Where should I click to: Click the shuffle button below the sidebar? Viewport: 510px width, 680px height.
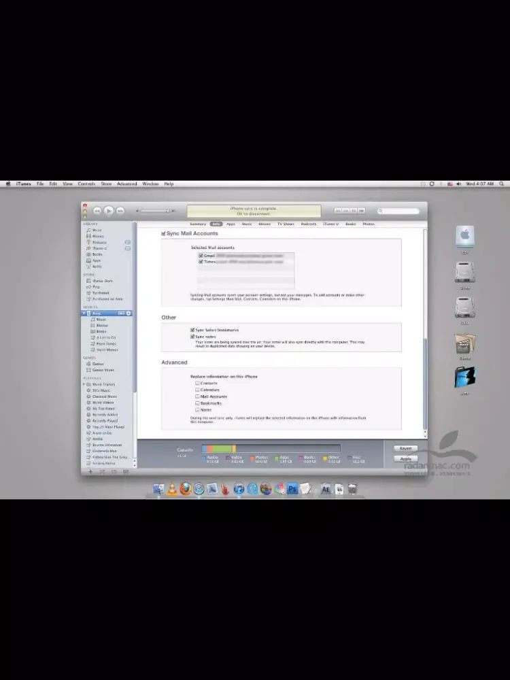coord(103,472)
